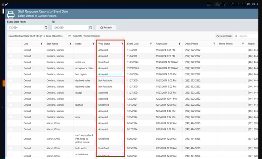This screenshot has height=159, width=262.
Task: Check the select-all checkbox in the table header
Action: click(11, 44)
